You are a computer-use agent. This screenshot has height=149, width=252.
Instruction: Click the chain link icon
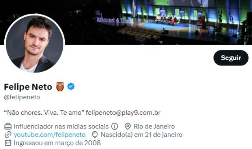(8, 135)
